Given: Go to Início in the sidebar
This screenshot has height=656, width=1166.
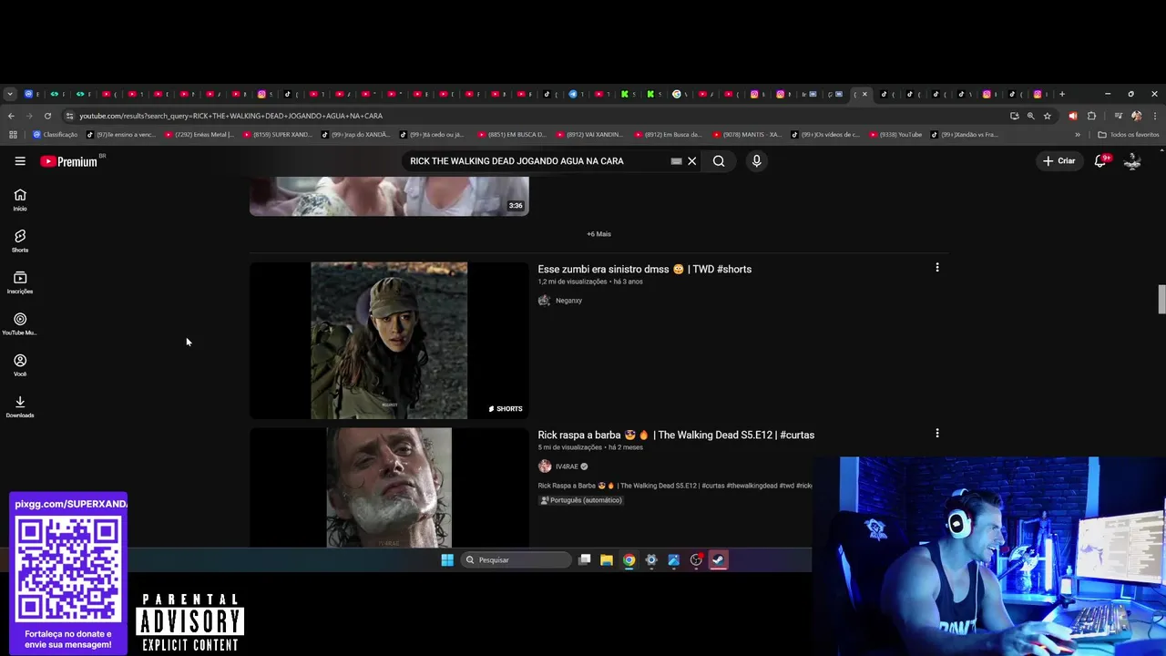Looking at the screenshot, I should click(x=20, y=200).
